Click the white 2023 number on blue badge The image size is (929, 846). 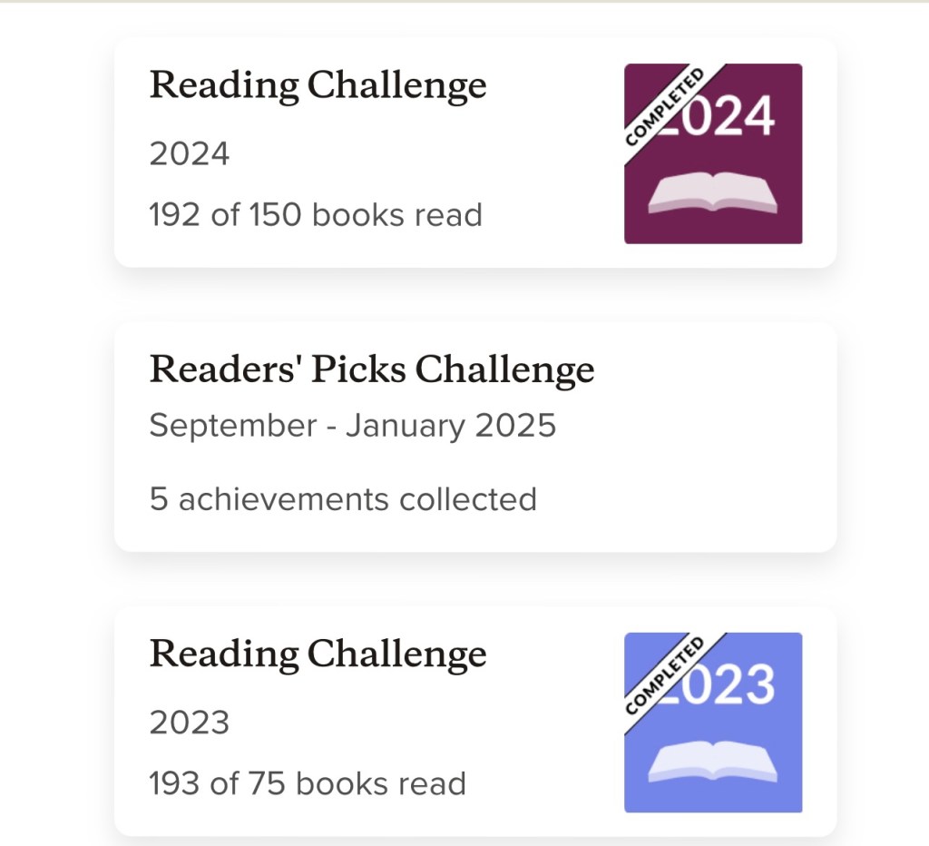coord(731,686)
